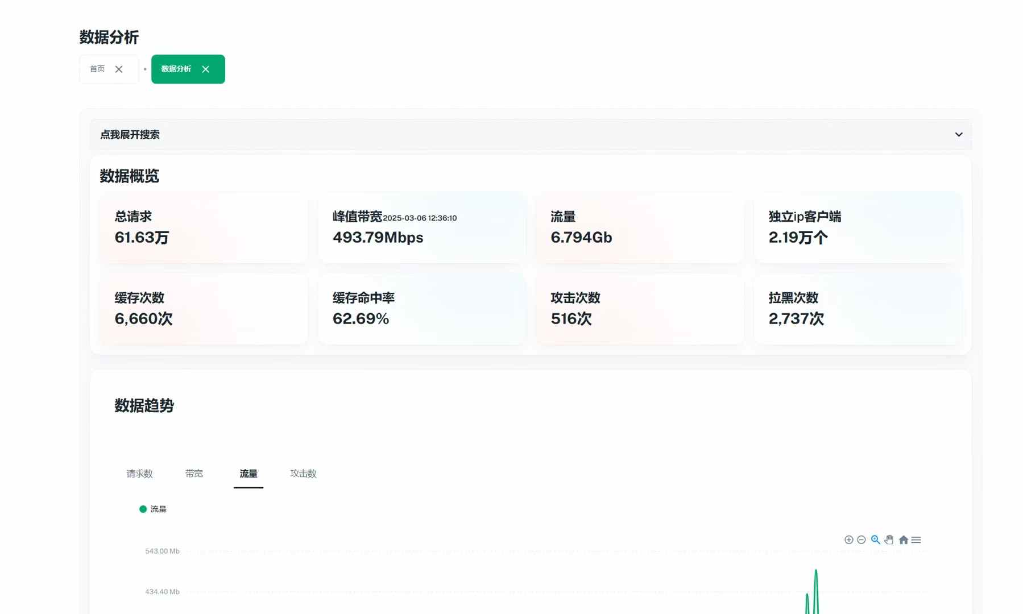
Task: Click the green traffic peak on chart
Action: click(x=816, y=571)
